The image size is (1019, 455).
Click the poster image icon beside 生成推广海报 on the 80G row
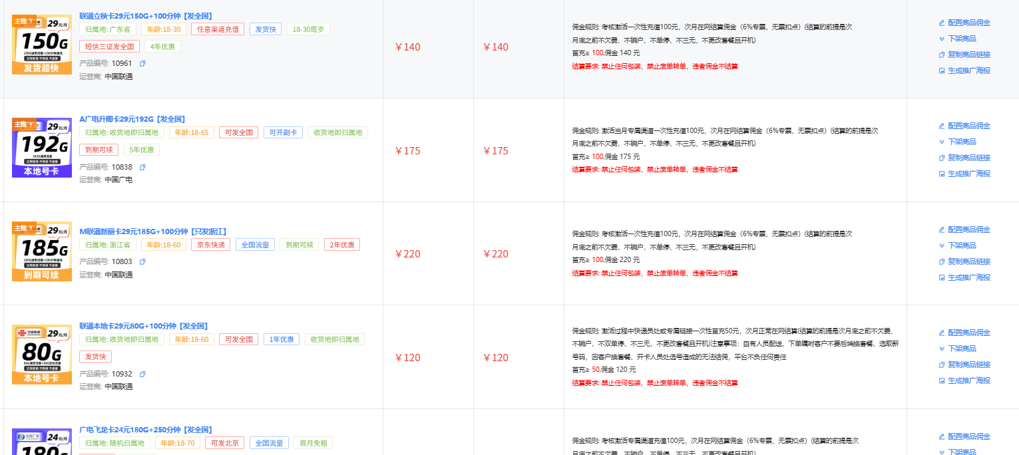[x=940, y=380]
